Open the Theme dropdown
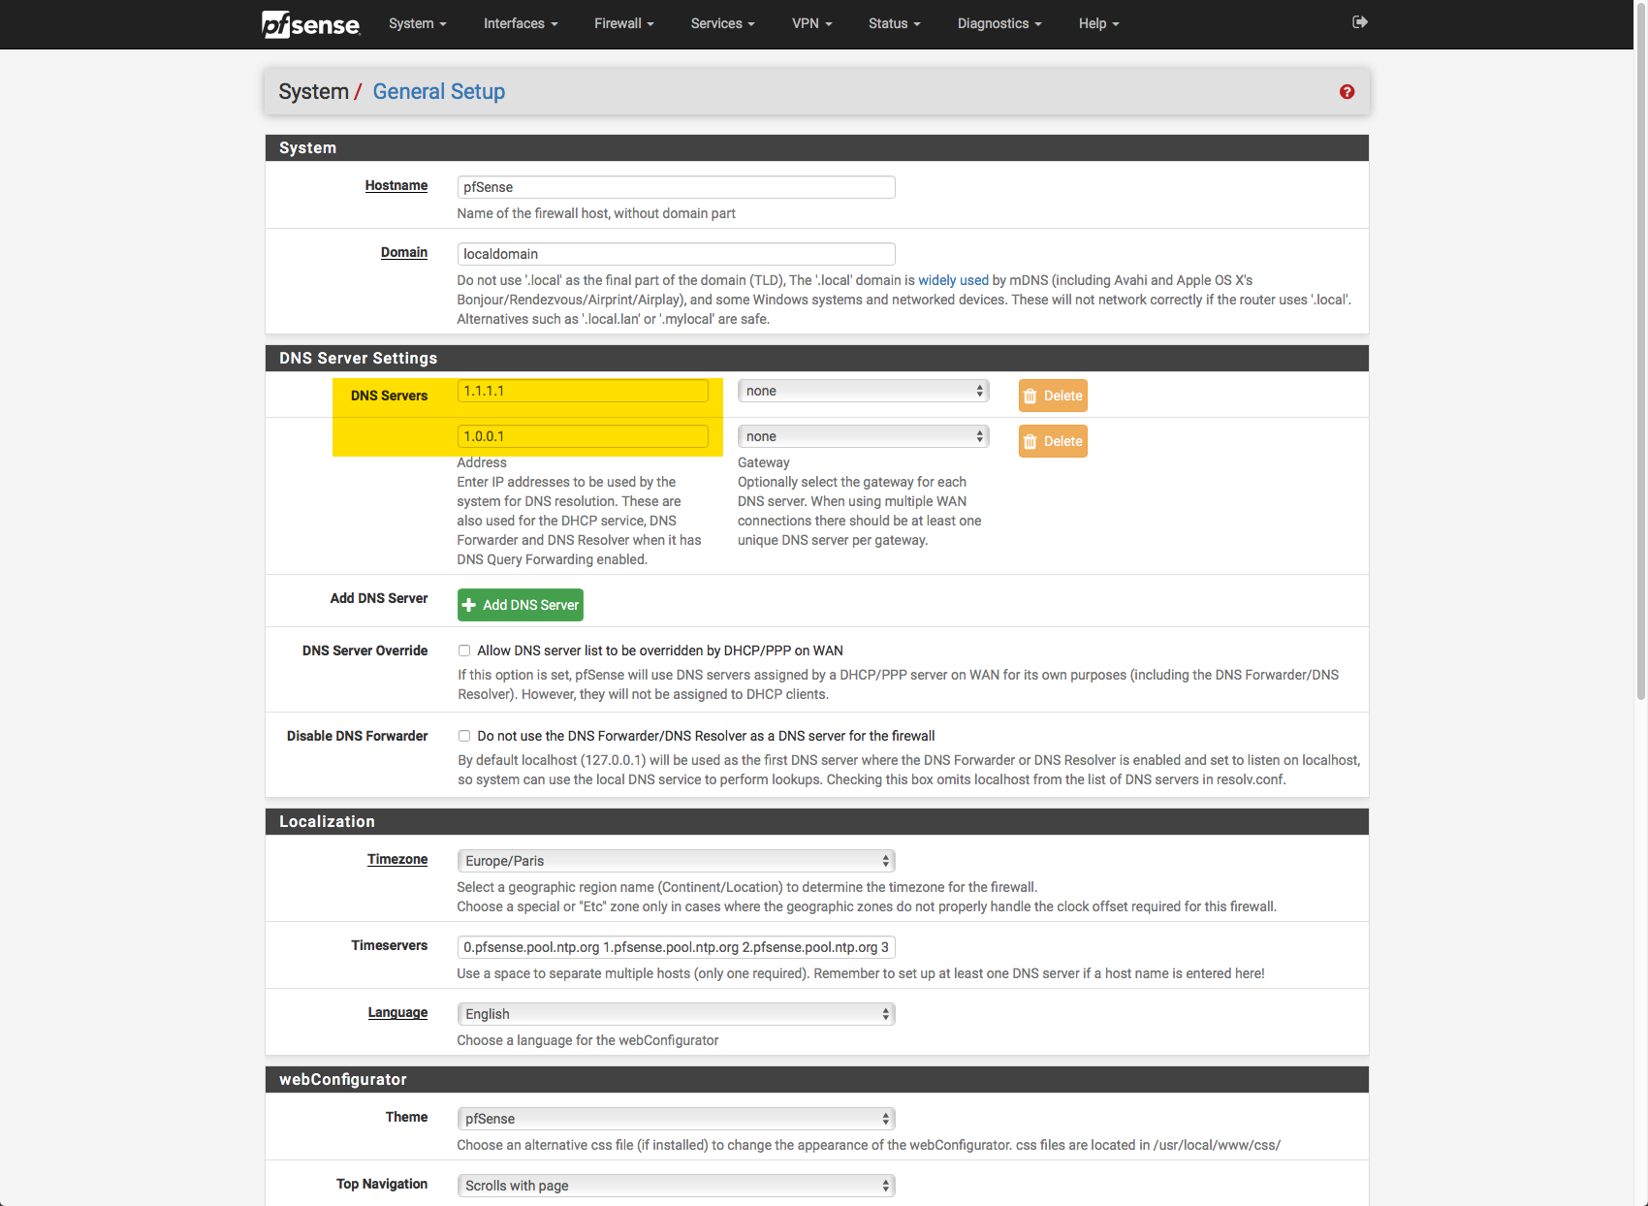1648x1206 pixels. [x=676, y=1119]
